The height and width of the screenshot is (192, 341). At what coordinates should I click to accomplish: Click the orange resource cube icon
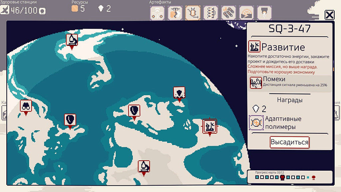(x=75, y=8)
